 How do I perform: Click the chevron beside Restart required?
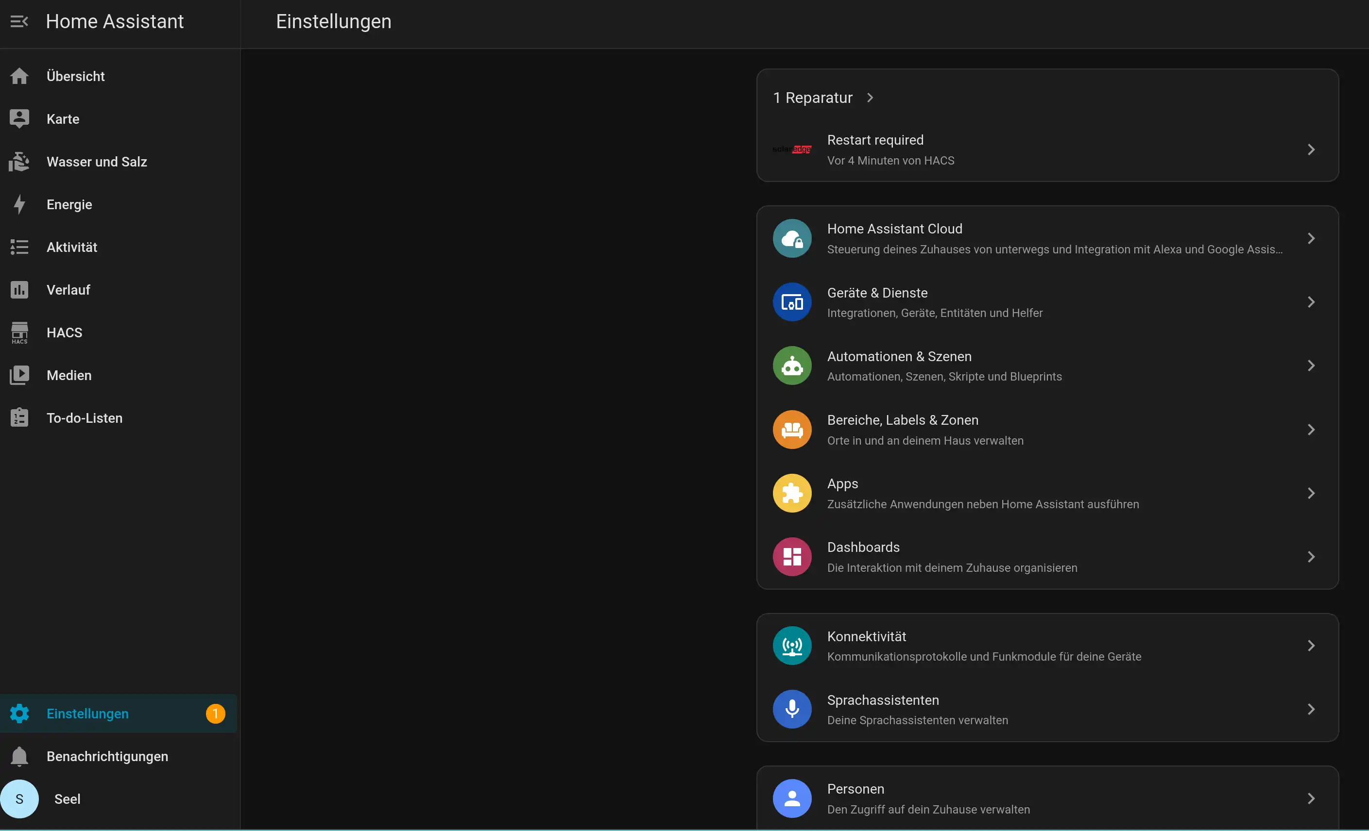[x=1311, y=150]
